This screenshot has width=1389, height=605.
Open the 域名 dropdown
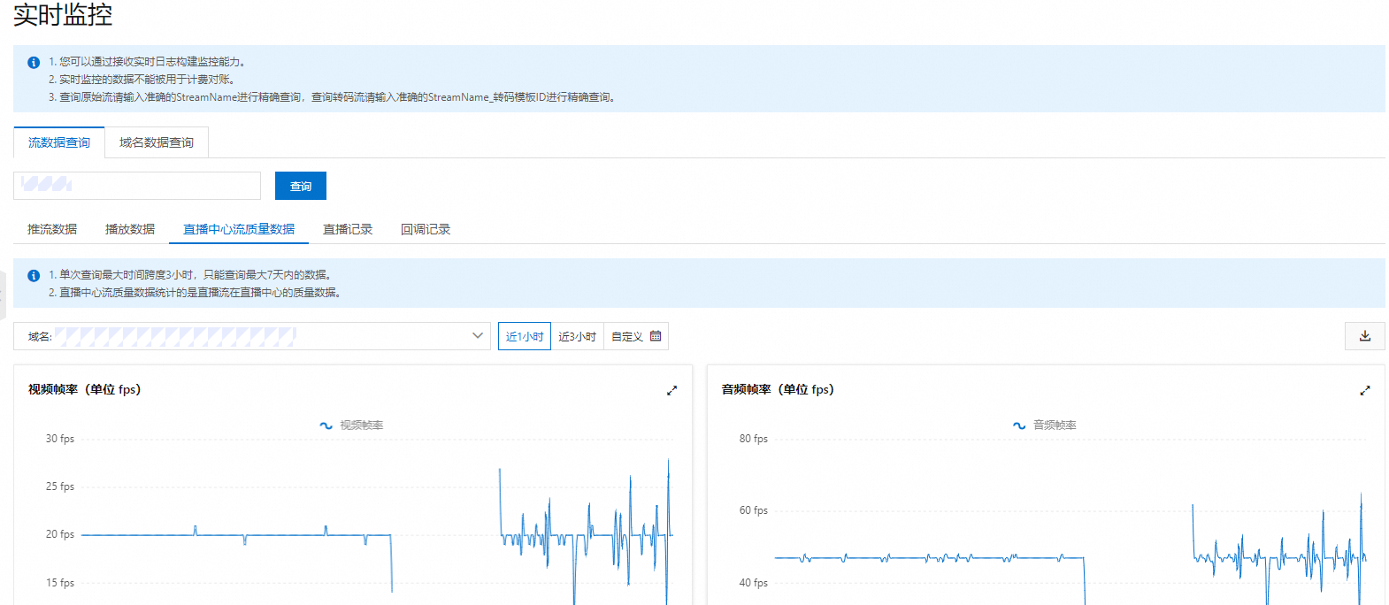[x=252, y=336]
